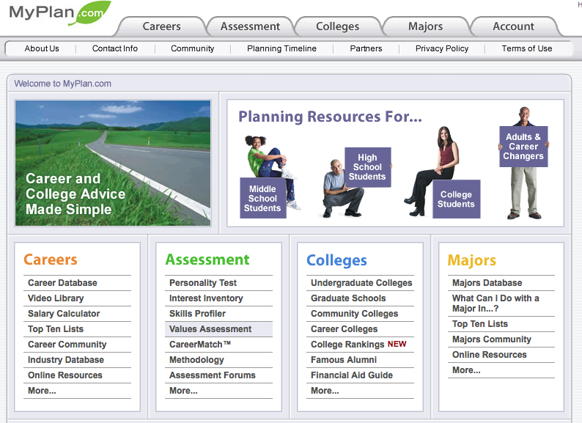Choose Middle School Students resources
Viewport: 582px width, 423px height.
[x=263, y=199]
